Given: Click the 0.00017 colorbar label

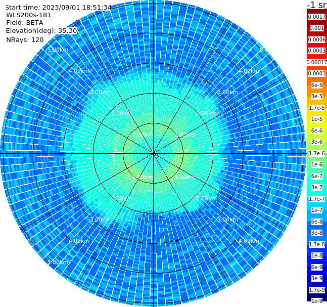Looking at the screenshot, I should click(x=317, y=62).
